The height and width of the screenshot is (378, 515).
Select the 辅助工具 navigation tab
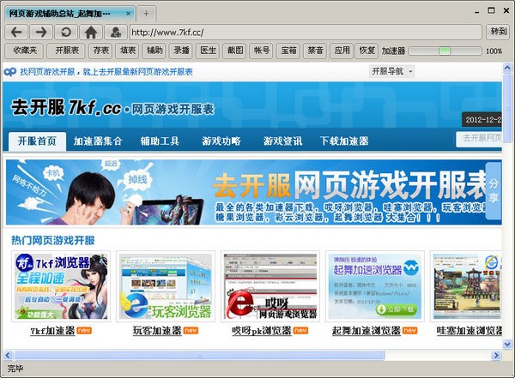coord(160,141)
